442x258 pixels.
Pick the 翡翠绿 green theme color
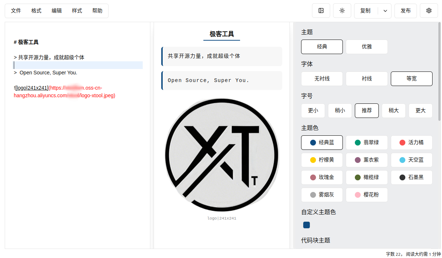pyautogui.click(x=366, y=143)
